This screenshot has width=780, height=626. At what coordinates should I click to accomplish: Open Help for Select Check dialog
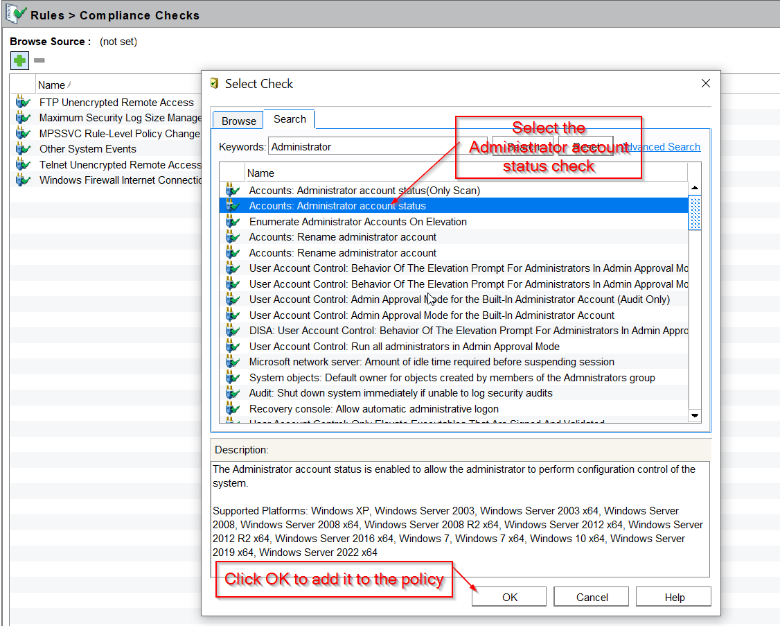click(x=673, y=597)
